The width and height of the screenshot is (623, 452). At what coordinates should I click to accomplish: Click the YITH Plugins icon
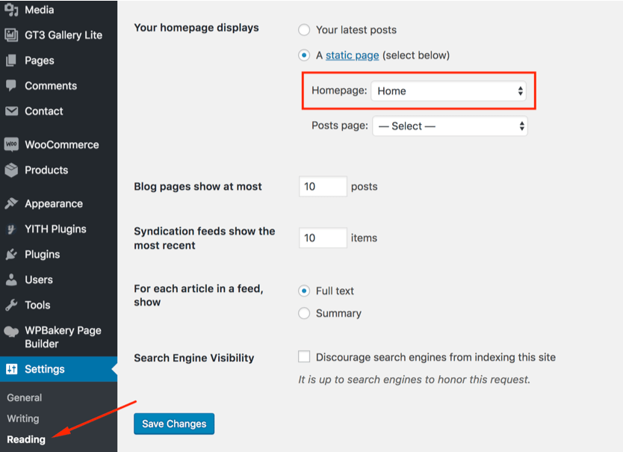click(11, 229)
